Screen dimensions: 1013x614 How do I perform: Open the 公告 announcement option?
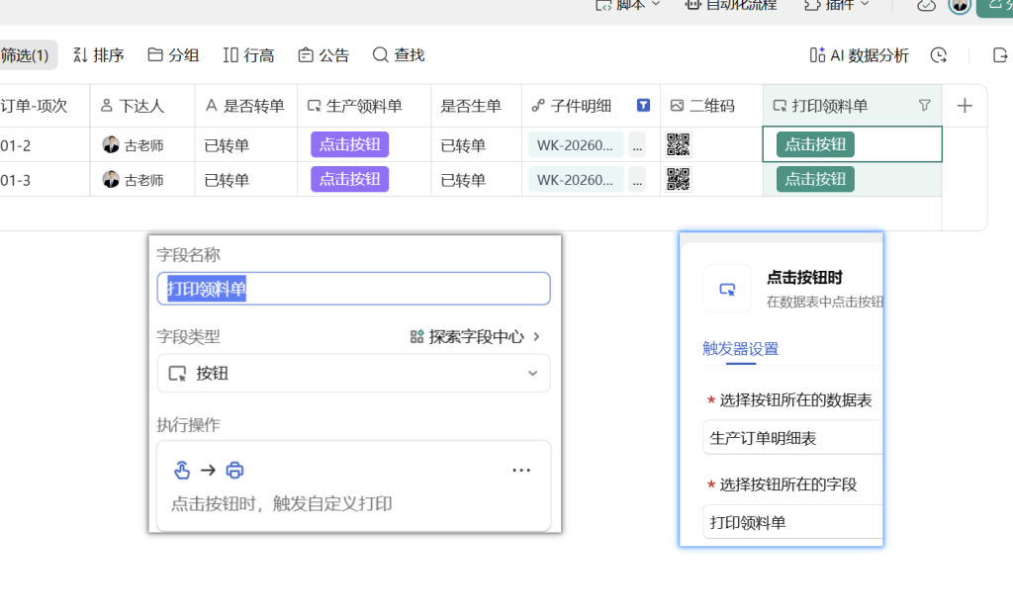pos(323,55)
